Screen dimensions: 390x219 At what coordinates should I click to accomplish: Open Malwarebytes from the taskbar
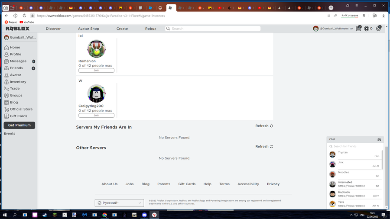click(x=84, y=215)
